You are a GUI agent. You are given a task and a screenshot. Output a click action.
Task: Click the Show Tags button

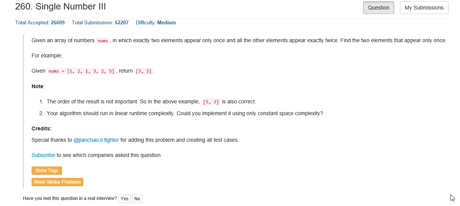pos(46,171)
